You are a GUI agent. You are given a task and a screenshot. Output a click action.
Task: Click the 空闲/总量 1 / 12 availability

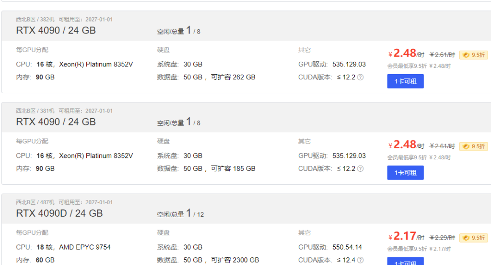point(180,213)
